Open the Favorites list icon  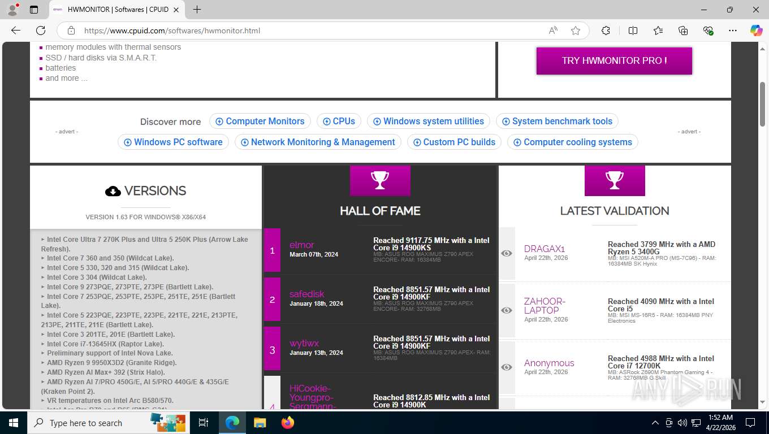(658, 31)
